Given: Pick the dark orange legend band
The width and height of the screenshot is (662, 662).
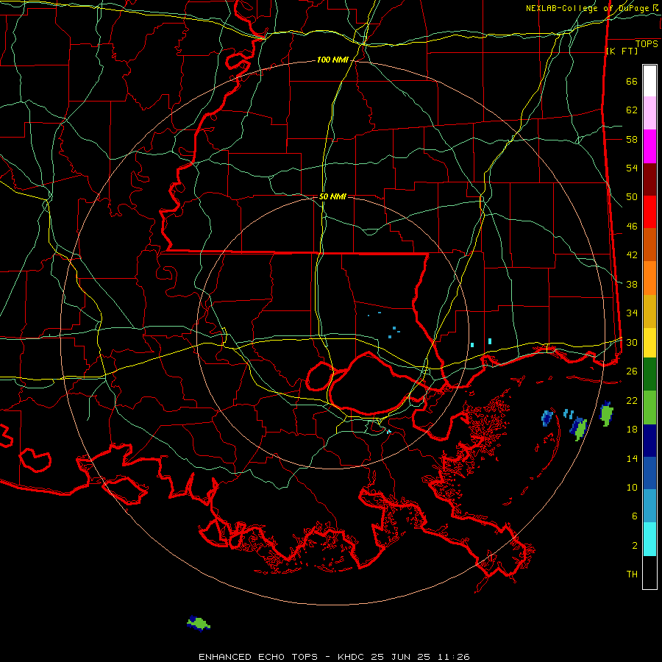Looking at the screenshot, I should click(x=649, y=245).
